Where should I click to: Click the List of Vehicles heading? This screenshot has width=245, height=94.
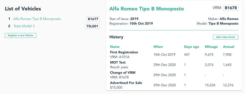tap(23, 9)
